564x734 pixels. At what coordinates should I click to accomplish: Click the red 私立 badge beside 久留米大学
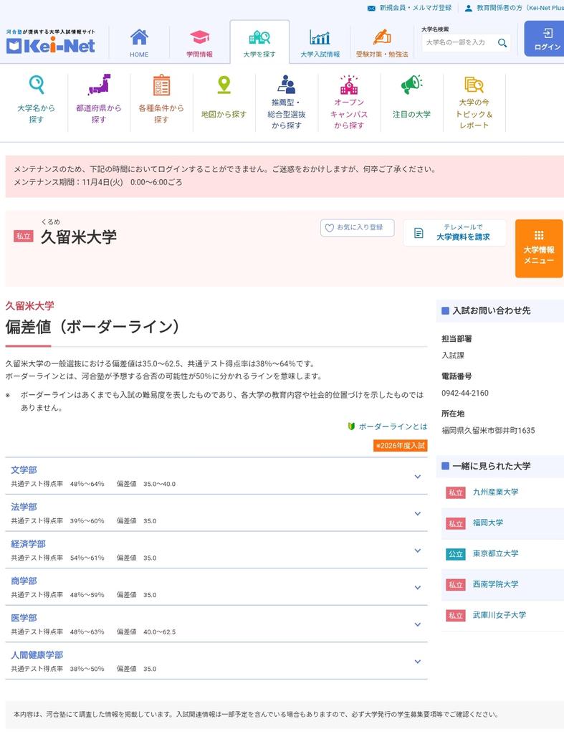(24, 237)
